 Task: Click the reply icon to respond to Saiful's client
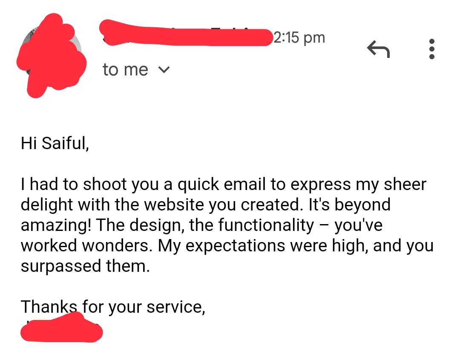click(x=379, y=48)
